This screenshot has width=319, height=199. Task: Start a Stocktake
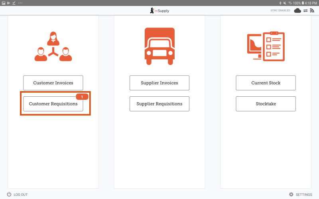(266, 104)
